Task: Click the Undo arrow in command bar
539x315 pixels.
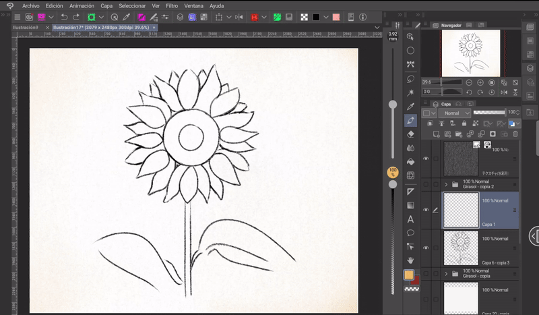Action: [x=63, y=16]
